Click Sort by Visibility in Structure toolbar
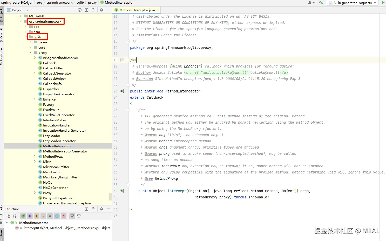 coord(8,216)
